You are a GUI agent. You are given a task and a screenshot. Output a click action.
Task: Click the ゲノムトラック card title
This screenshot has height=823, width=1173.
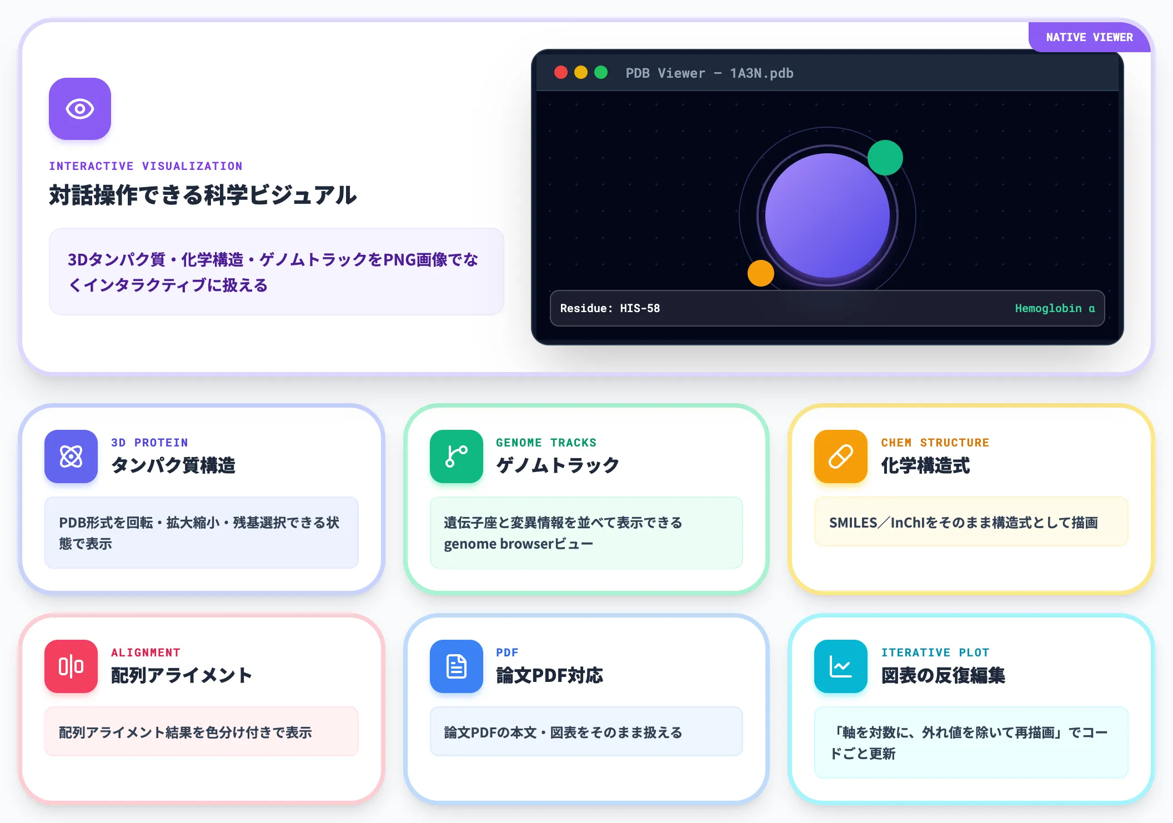[x=558, y=465]
